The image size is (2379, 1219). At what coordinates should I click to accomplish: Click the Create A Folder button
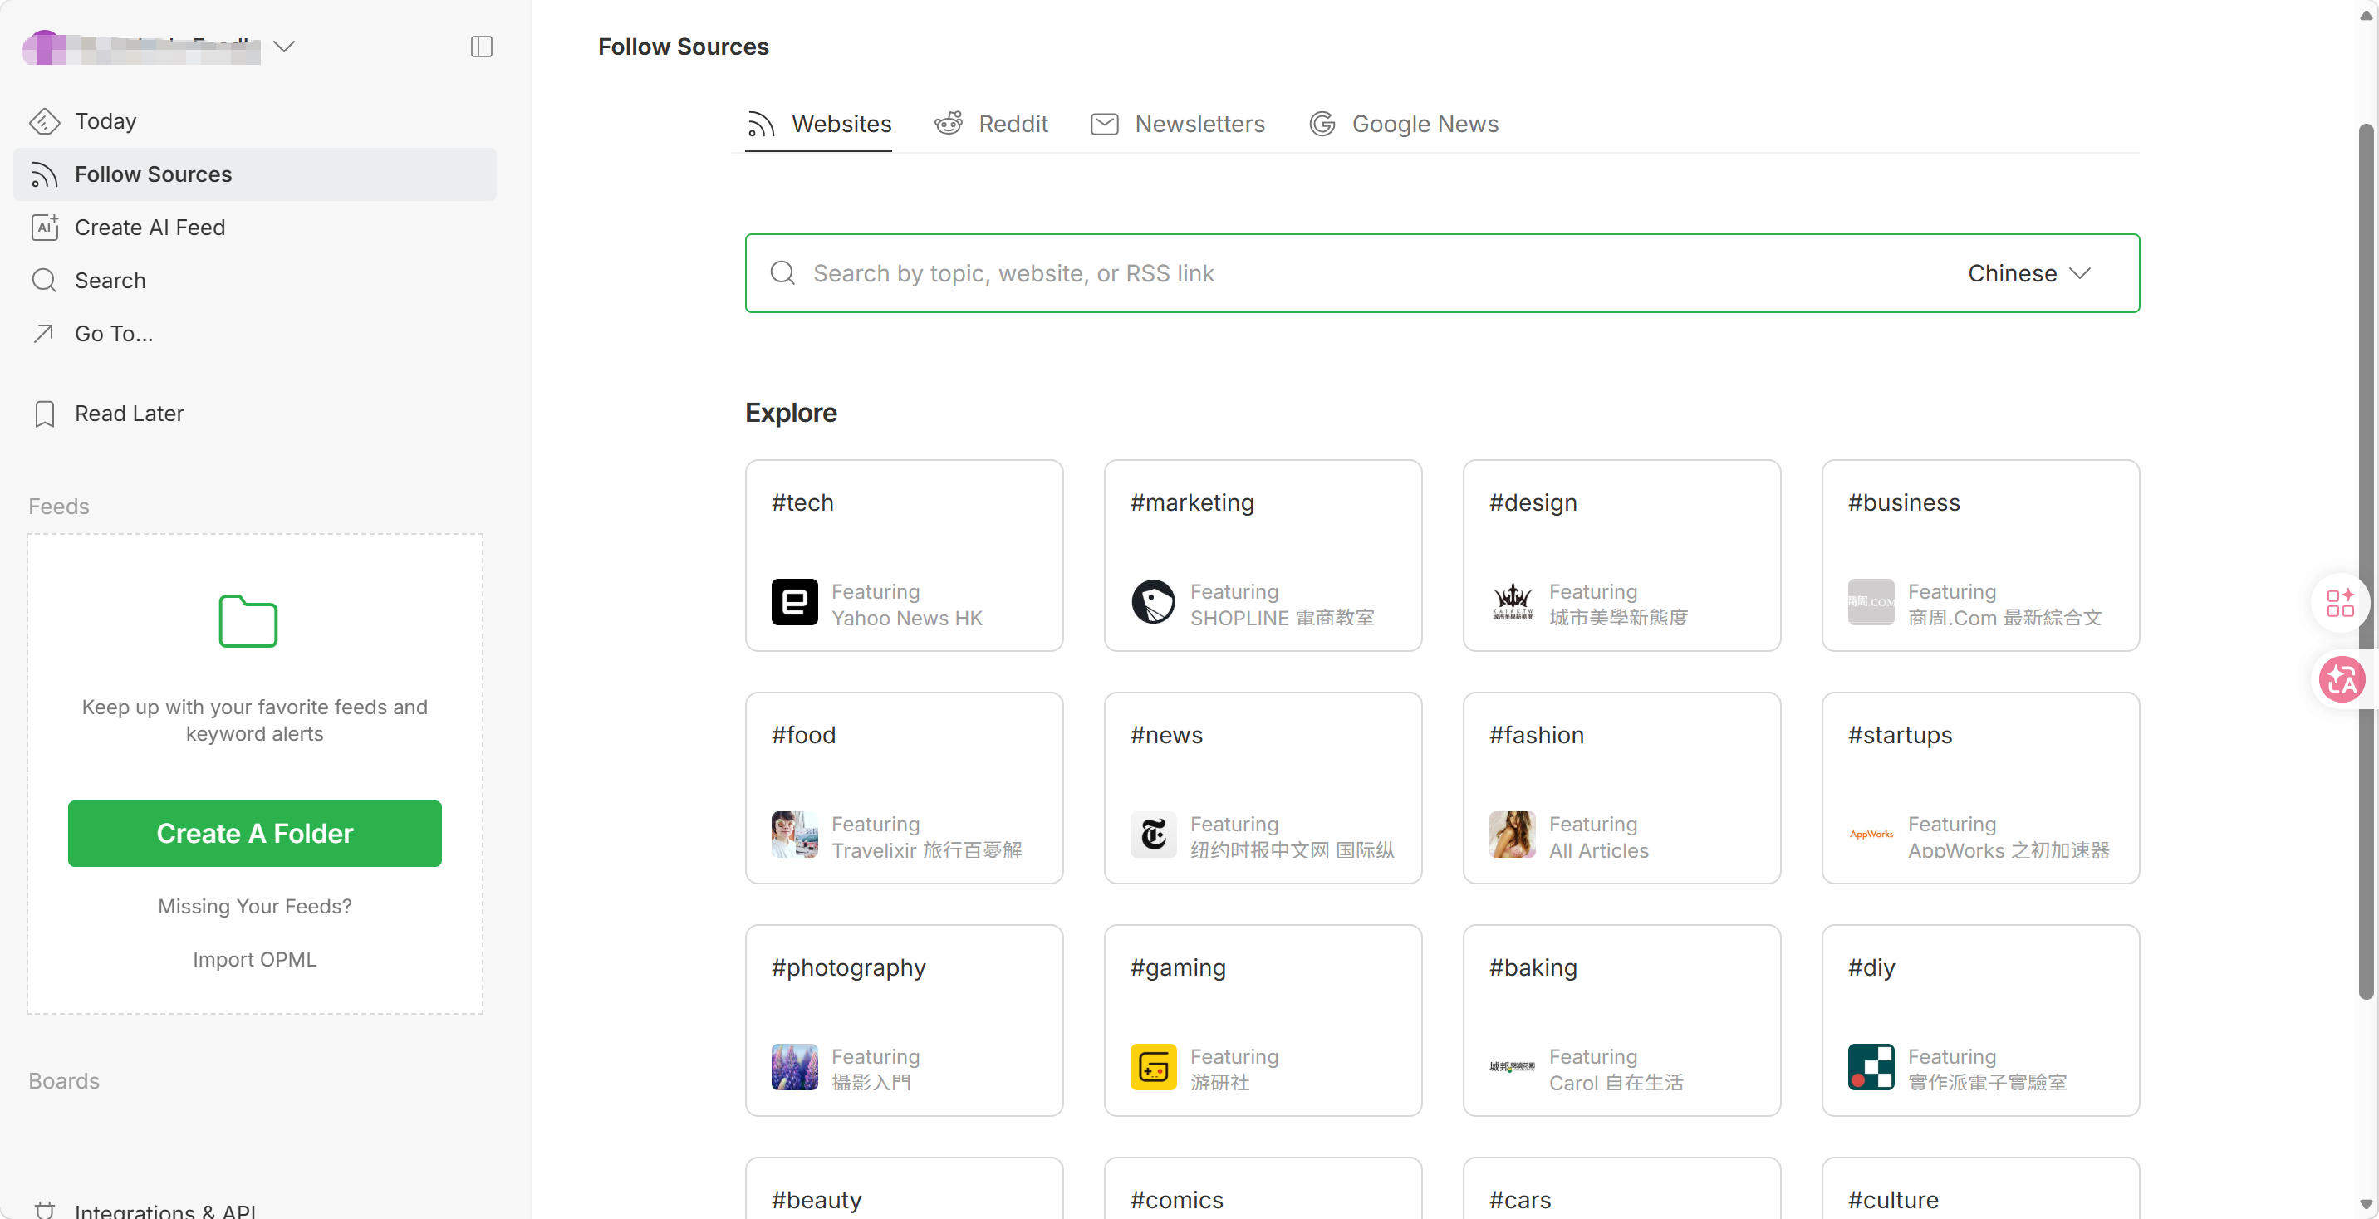tap(255, 833)
